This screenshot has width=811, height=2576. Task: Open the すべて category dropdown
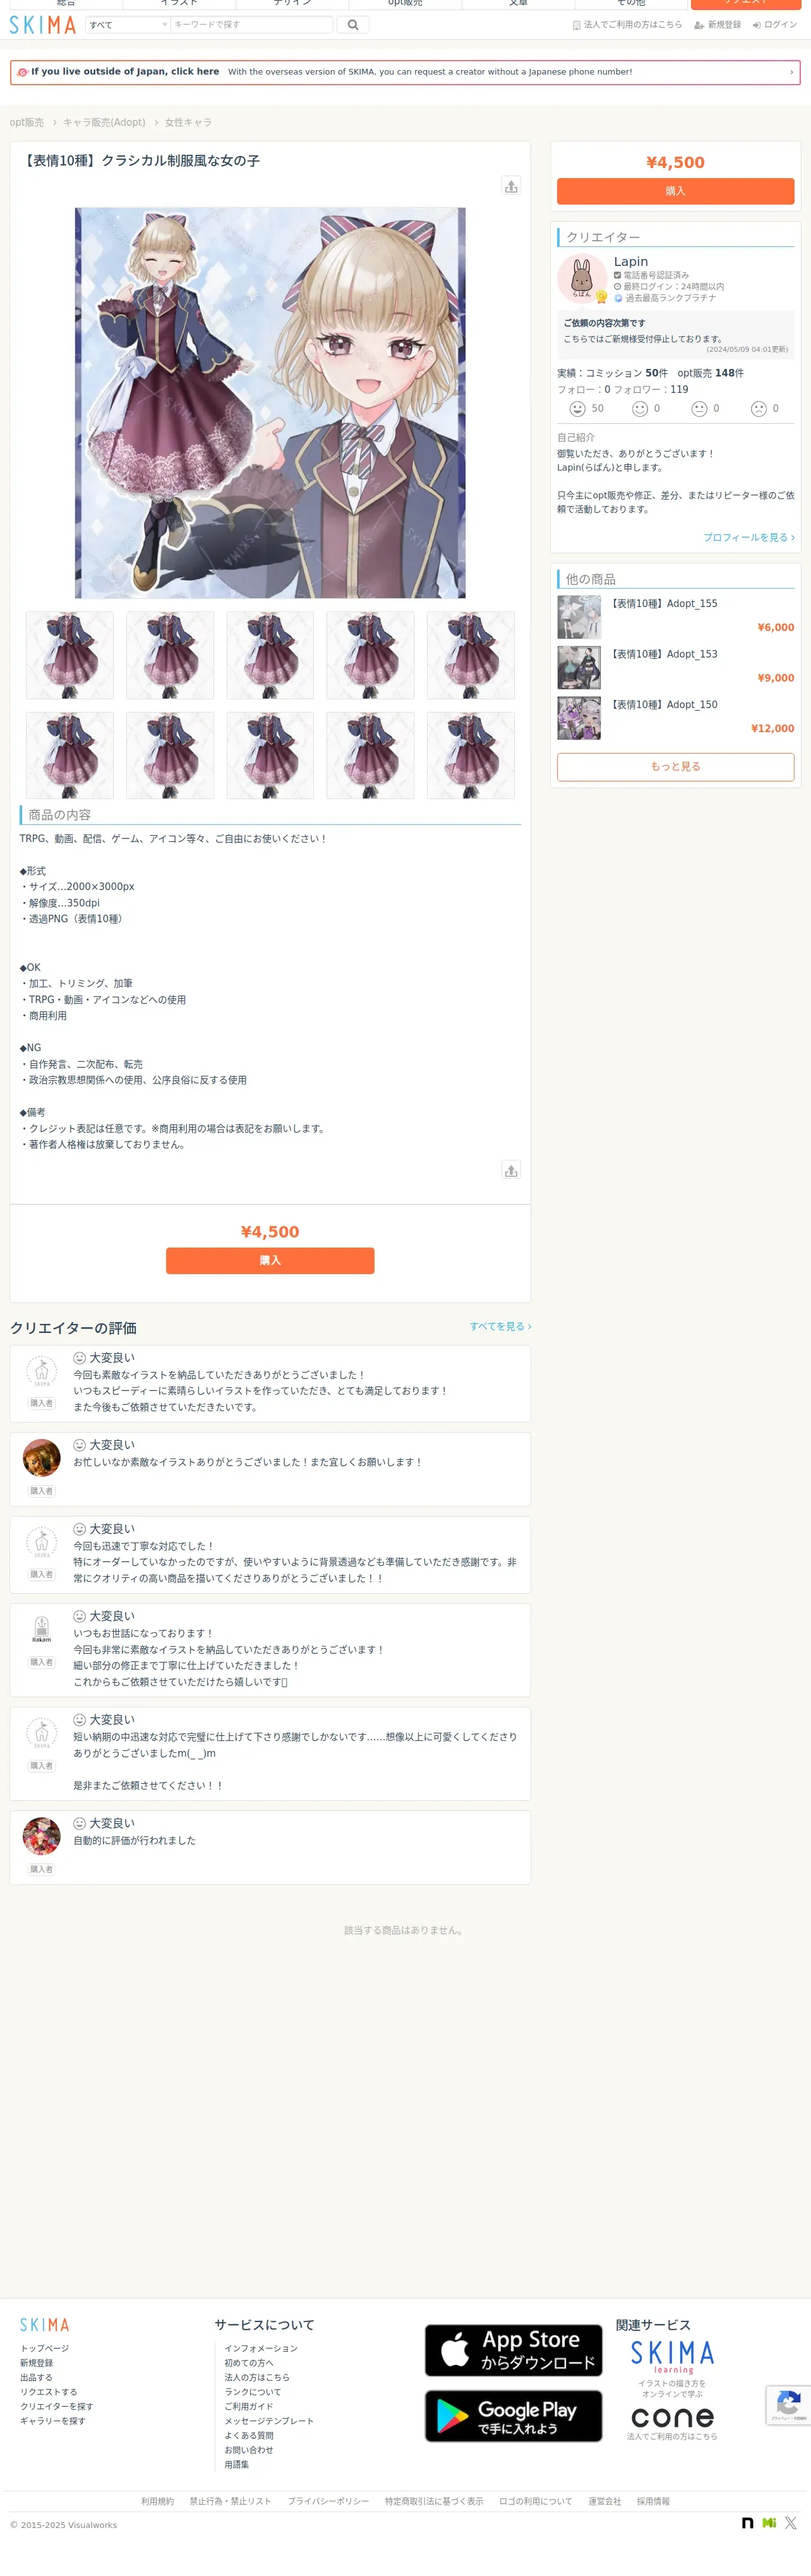pyautogui.click(x=128, y=25)
